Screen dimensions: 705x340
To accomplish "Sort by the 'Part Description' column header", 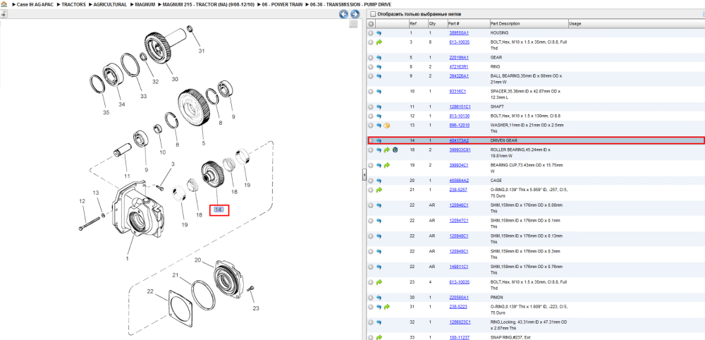I will (x=528, y=24).
